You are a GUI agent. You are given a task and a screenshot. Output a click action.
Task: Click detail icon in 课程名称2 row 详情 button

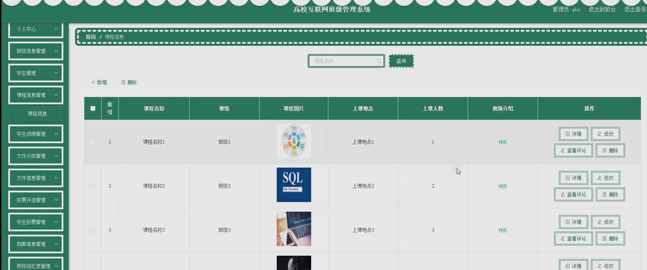[x=568, y=178]
